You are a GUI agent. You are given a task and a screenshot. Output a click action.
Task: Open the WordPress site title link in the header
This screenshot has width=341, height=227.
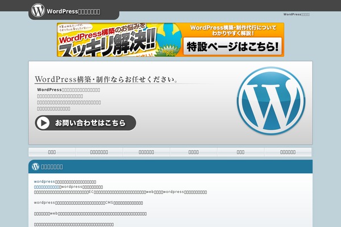[x=73, y=11]
